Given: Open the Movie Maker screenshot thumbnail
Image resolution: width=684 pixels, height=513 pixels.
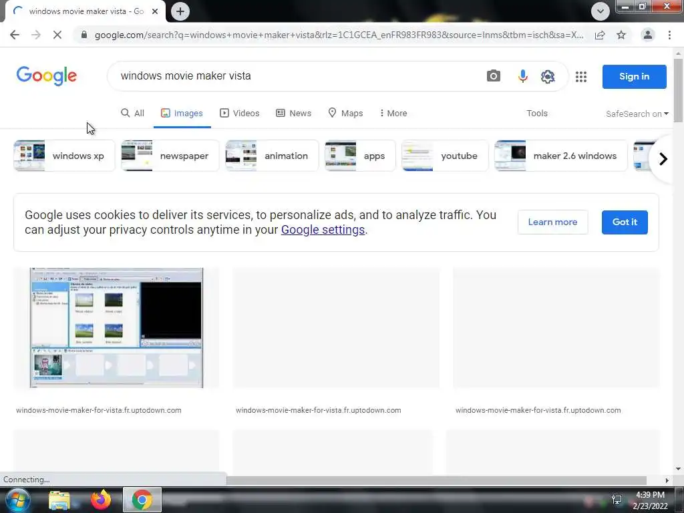Looking at the screenshot, I should click(116, 328).
